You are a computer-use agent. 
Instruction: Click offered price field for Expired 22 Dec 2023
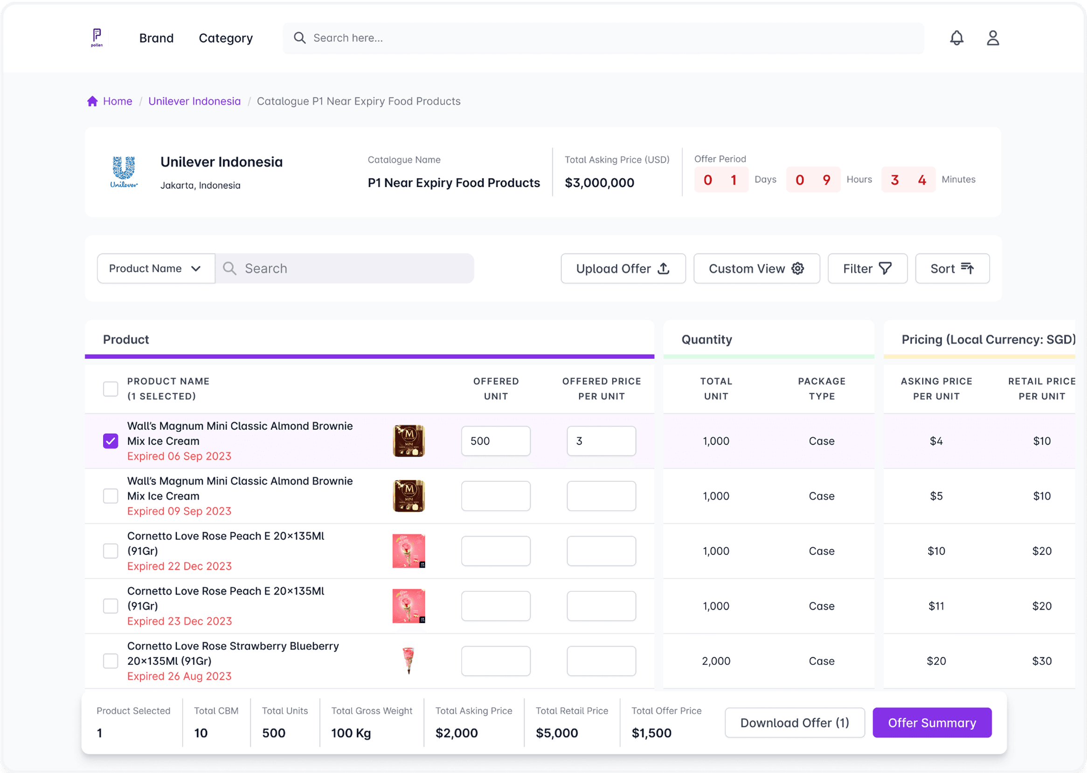click(601, 551)
